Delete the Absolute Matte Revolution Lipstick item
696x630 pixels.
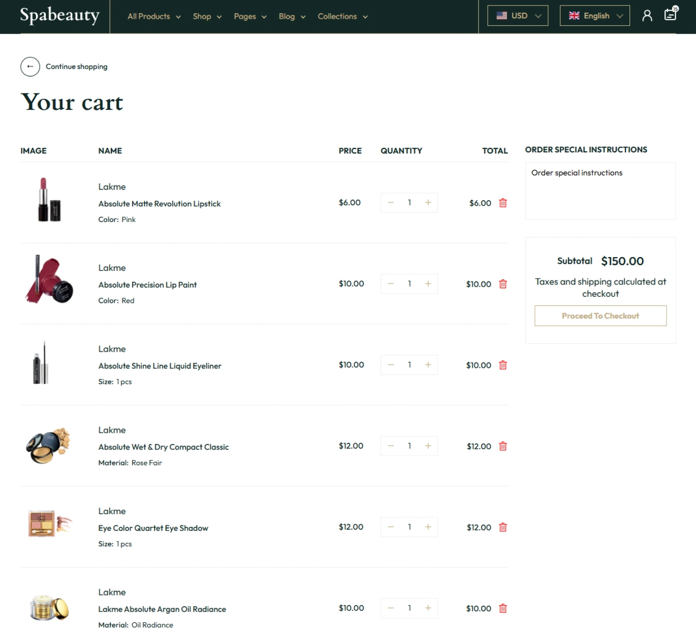(502, 203)
